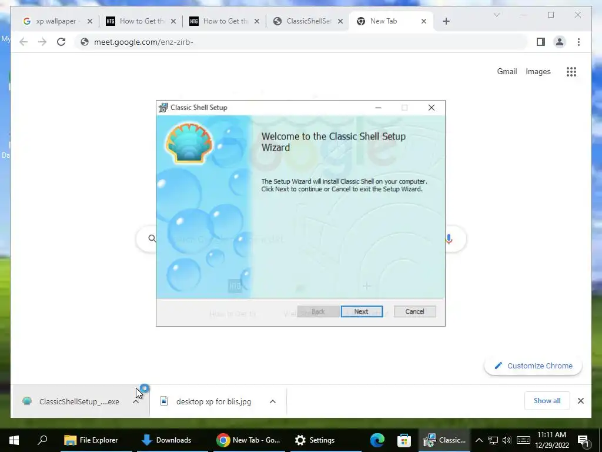Click the address bar with meet.google.com
Viewport: 602px width, 452px height.
click(302, 42)
